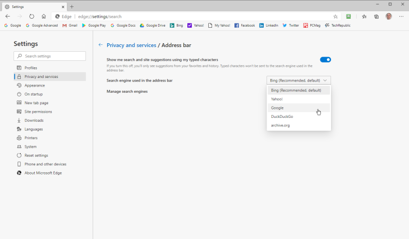Open Twitter bookmark

click(x=291, y=25)
